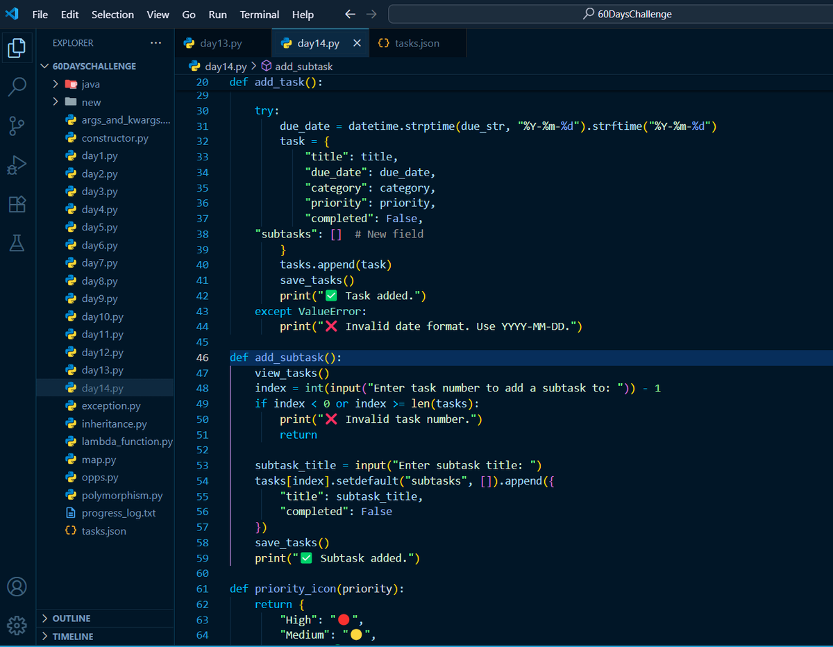Screen dimensions: 833x647
Task: Click def priority_icon(priority) on line 61
Action: (317, 589)
